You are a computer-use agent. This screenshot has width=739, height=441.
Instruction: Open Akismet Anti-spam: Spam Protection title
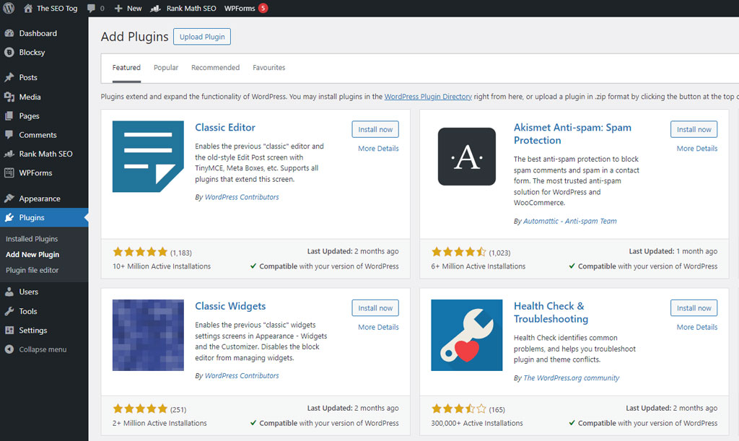click(572, 134)
